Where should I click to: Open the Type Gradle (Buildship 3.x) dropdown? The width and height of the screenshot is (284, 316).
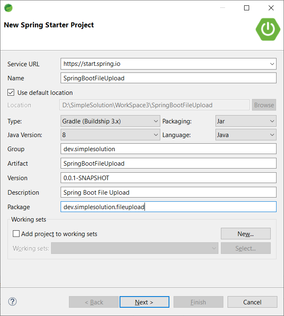(x=110, y=121)
